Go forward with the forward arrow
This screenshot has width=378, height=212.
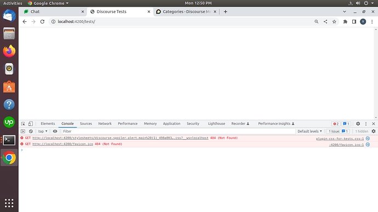(33, 22)
